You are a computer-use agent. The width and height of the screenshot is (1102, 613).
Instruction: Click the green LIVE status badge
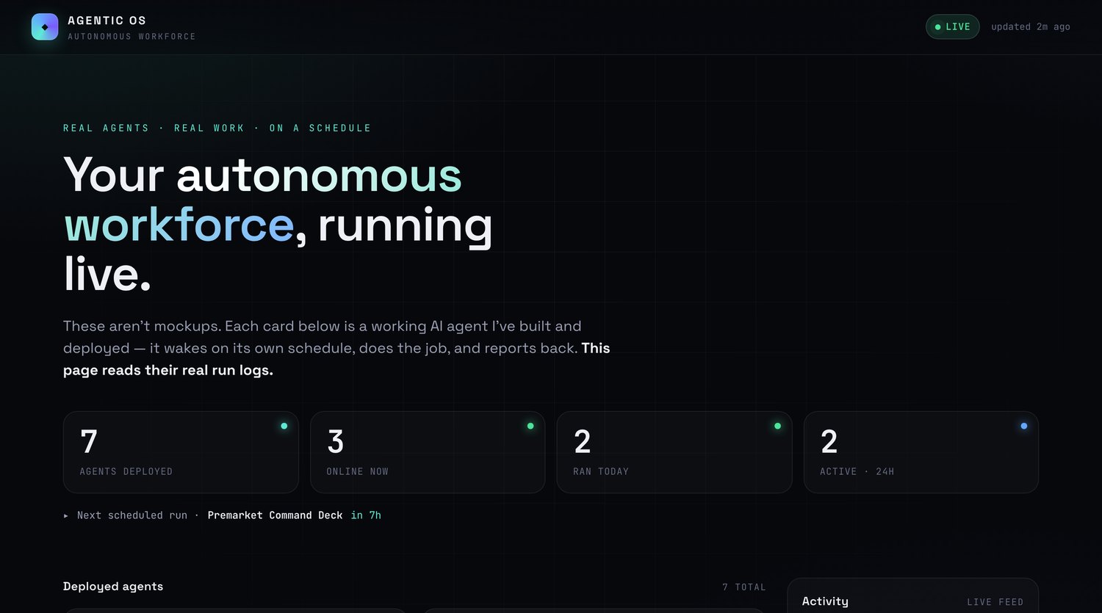952,26
